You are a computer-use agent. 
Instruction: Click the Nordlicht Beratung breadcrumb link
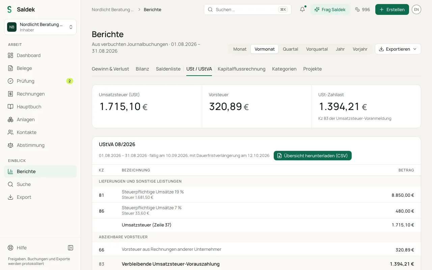point(113,9)
